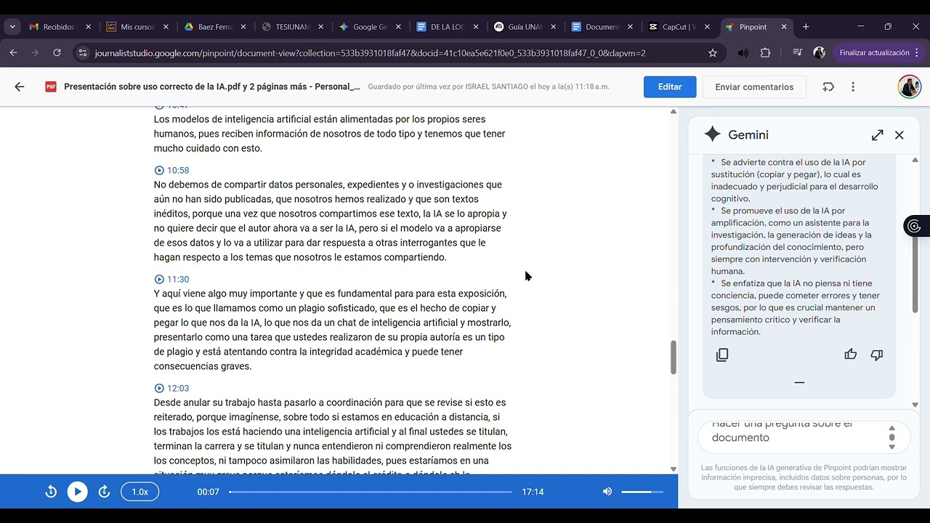
Task: Go back with the document back arrow
Action: (x=20, y=86)
